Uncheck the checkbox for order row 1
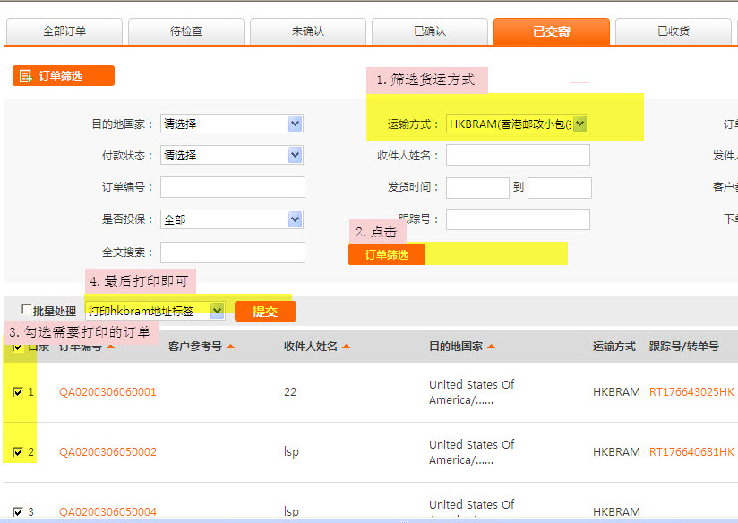738x523 pixels. pos(19,392)
